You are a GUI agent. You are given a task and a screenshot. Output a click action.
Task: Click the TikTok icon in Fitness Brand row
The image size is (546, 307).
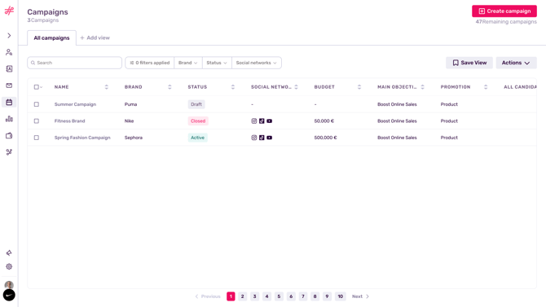pyautogui.click(x=262, y=121)
